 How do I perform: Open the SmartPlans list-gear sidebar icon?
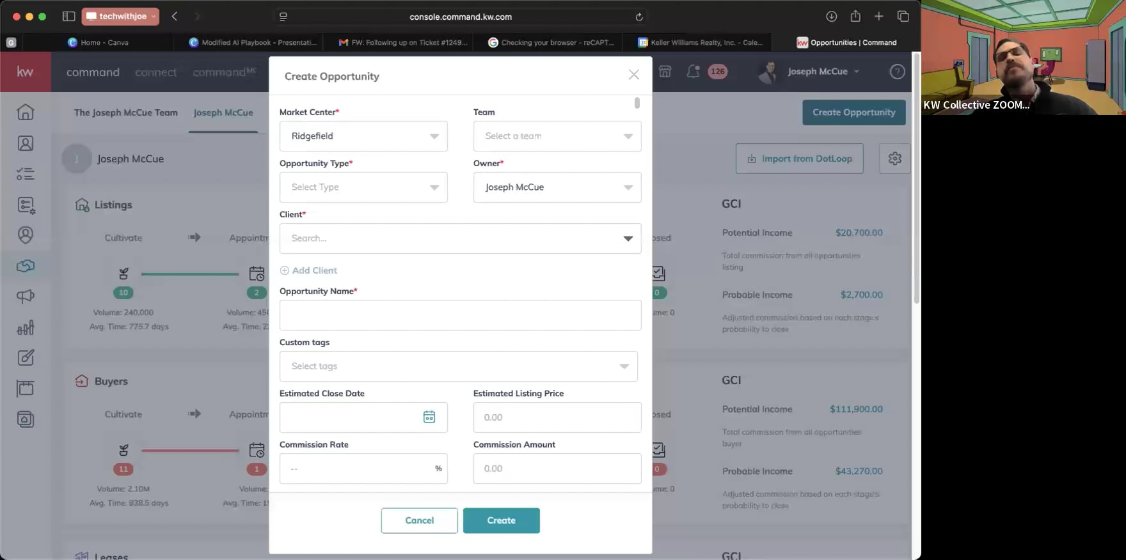tap(26, 205)
